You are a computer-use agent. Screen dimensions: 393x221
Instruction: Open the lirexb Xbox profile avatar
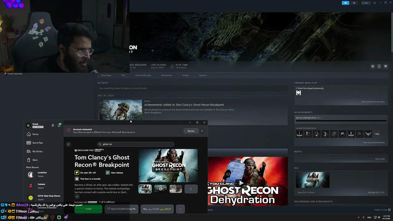[28, 125]
